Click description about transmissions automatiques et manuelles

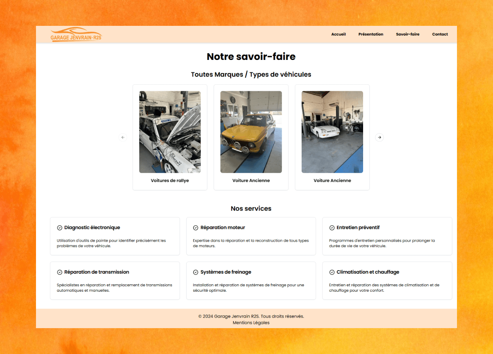click(115, 288)
